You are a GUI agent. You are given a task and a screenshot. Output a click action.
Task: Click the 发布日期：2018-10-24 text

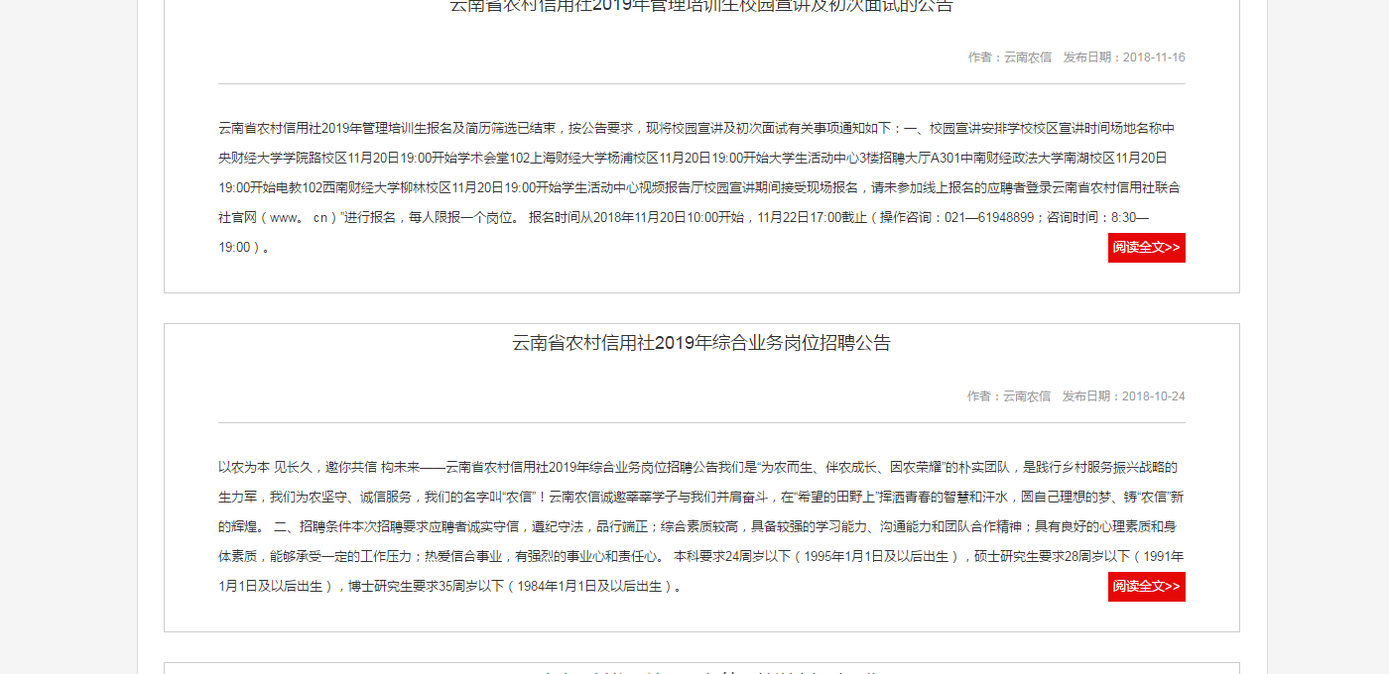pos(1124,396)
